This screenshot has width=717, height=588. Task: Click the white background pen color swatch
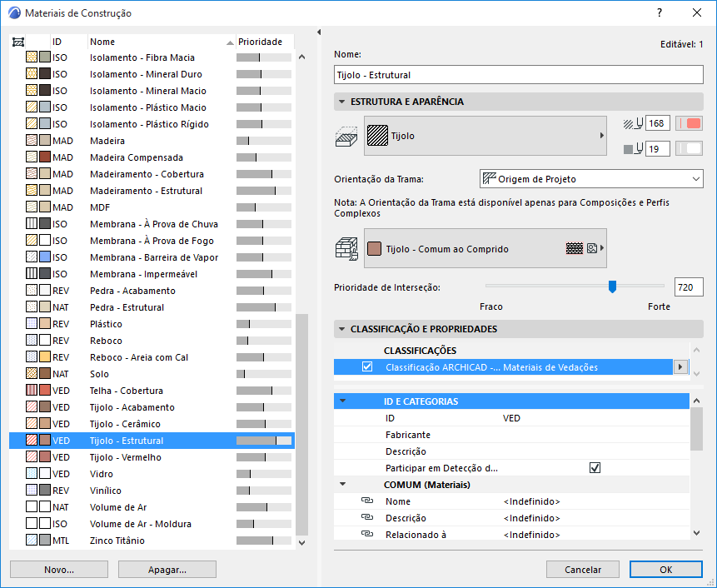click(x=690, y=148)
